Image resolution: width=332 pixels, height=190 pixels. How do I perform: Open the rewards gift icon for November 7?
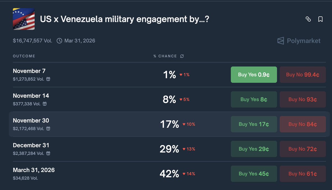click(48, 79)
